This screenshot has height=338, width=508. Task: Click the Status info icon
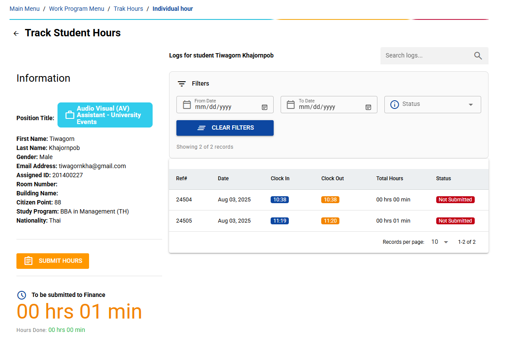[394, 105]
